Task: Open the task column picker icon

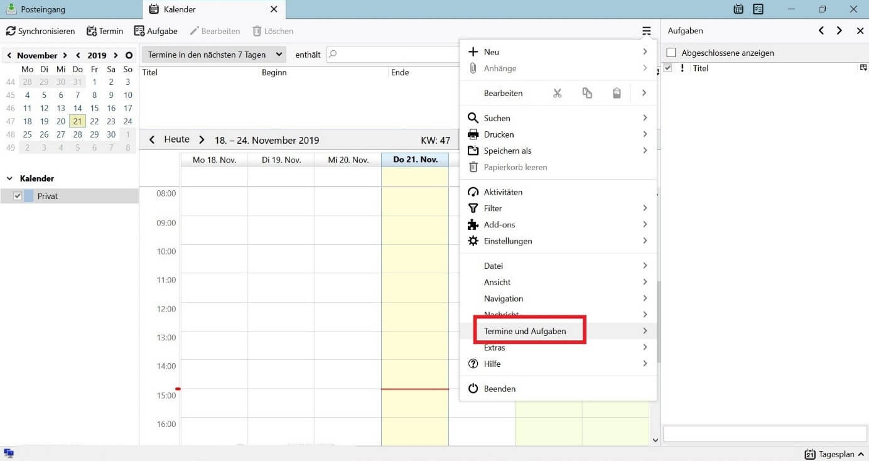Action: pos(863,68)
